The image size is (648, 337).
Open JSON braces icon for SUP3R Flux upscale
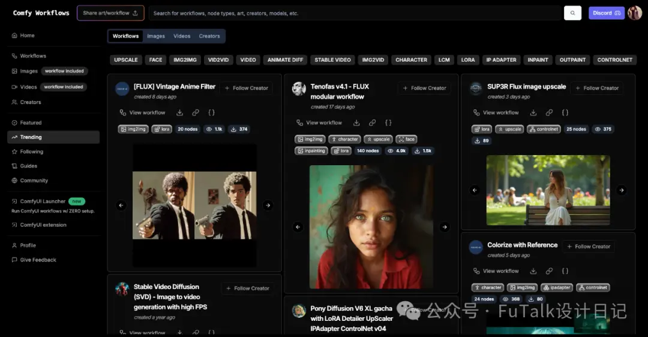pos(565,113)
